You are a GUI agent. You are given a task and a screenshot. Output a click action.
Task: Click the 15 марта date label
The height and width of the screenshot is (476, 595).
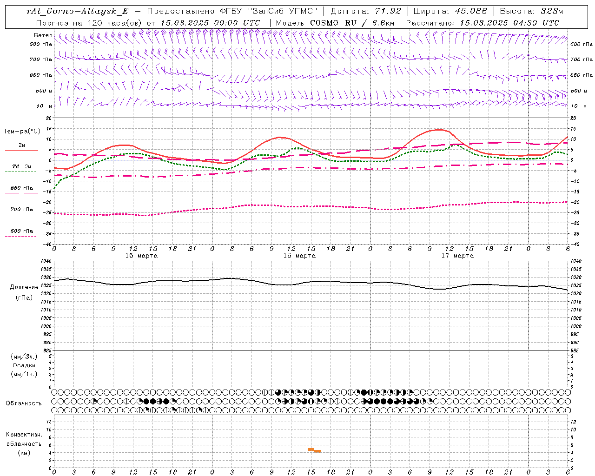click(x=141, y=256)
